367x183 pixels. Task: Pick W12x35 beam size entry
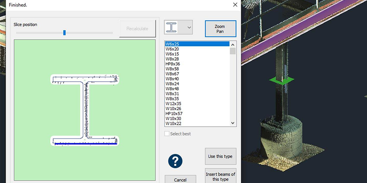pos(173,103)
